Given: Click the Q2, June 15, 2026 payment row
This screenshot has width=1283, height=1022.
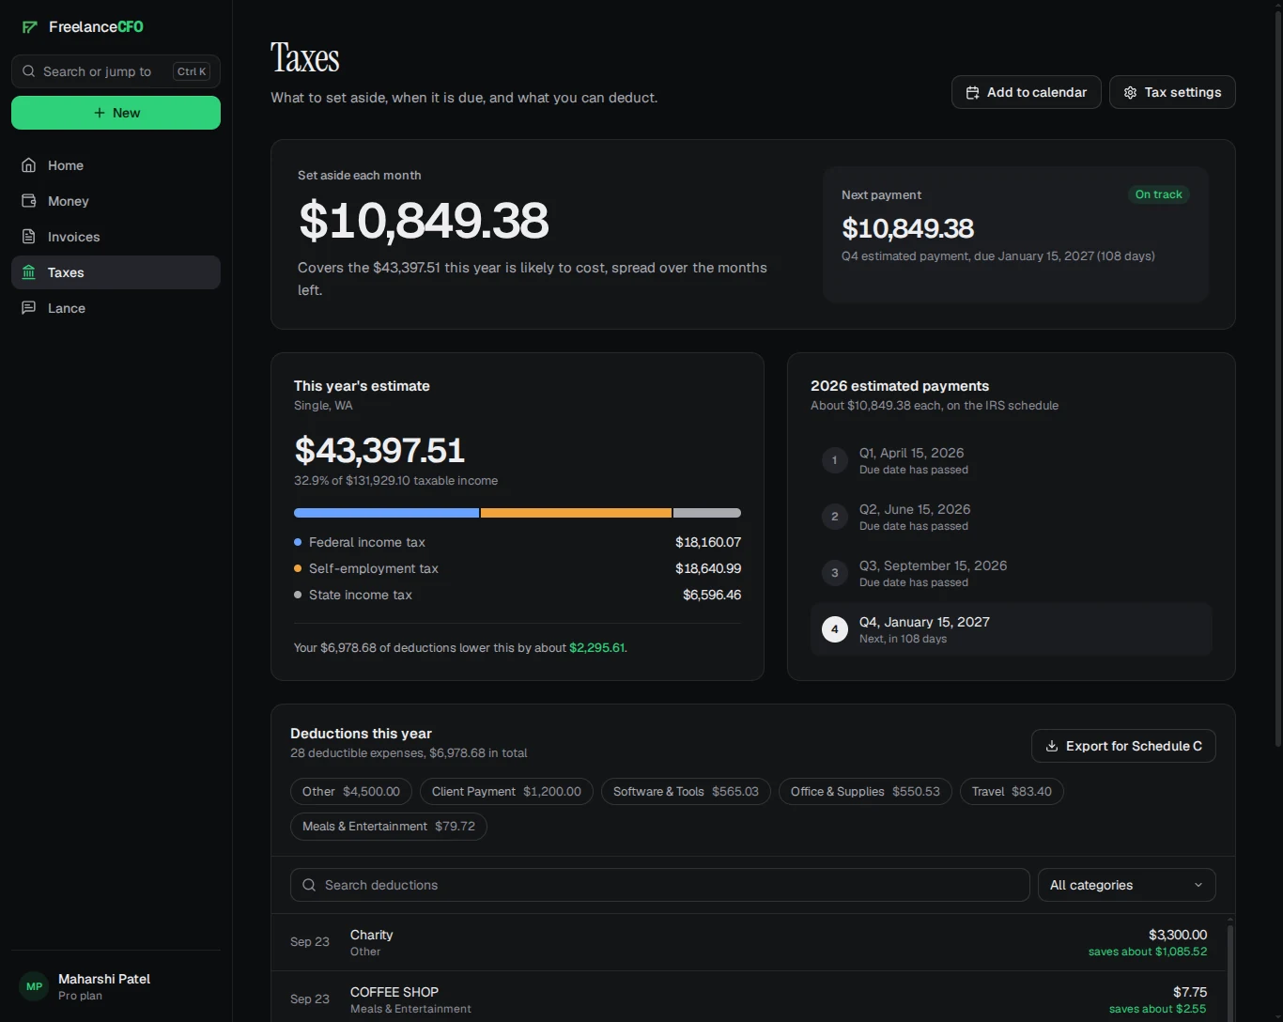Looking at the screenshot, I should [x=1012, y=517].
